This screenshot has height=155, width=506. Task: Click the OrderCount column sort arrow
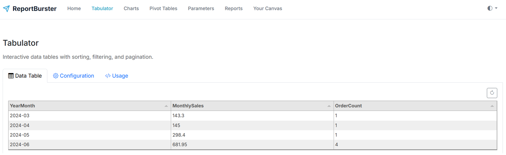492,106
